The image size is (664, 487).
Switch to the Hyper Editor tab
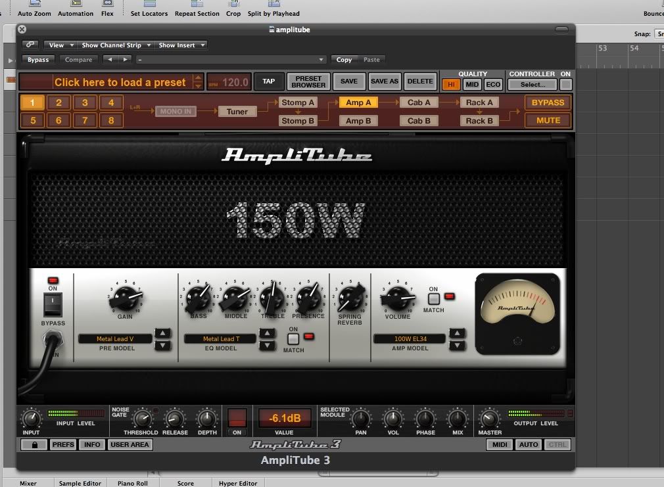(x=238, y=483)
